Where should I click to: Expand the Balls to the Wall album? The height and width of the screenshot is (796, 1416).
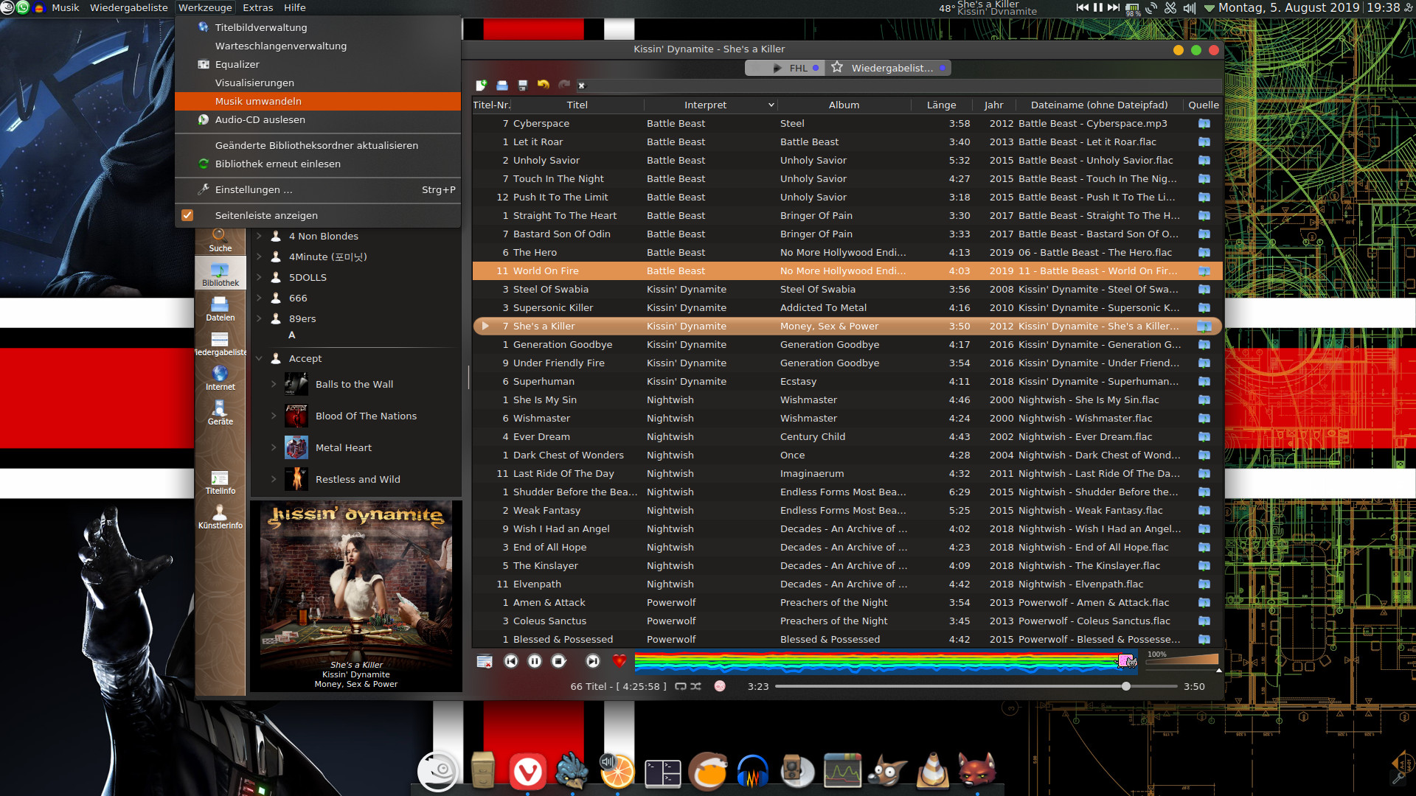click(274, 384)
